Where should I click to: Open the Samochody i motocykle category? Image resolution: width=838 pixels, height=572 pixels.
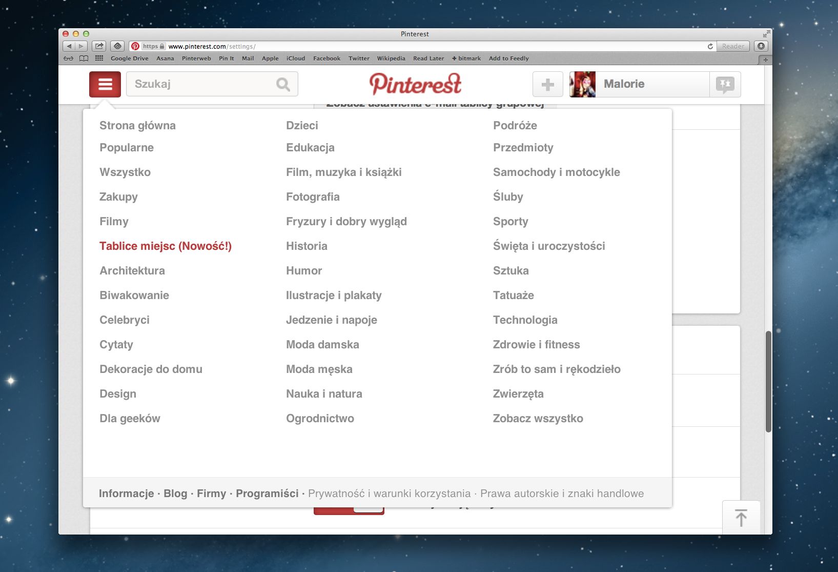pos(557,172)
